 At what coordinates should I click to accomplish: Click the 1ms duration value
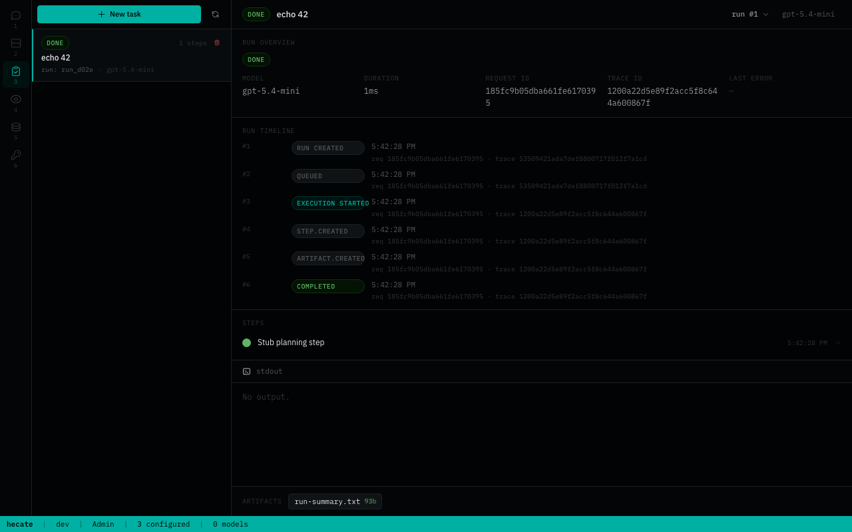click(x=371, y=91)
